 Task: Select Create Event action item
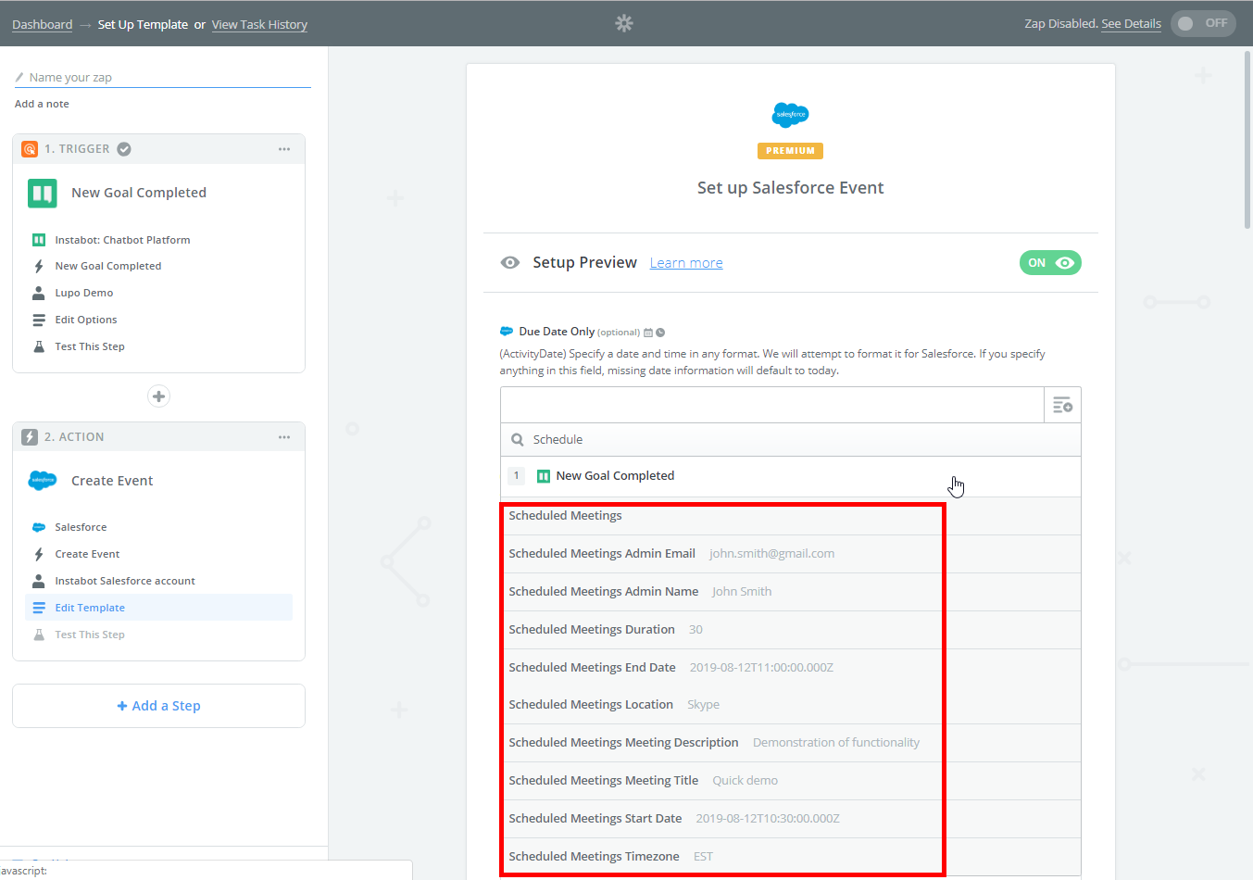click(87, 554)
